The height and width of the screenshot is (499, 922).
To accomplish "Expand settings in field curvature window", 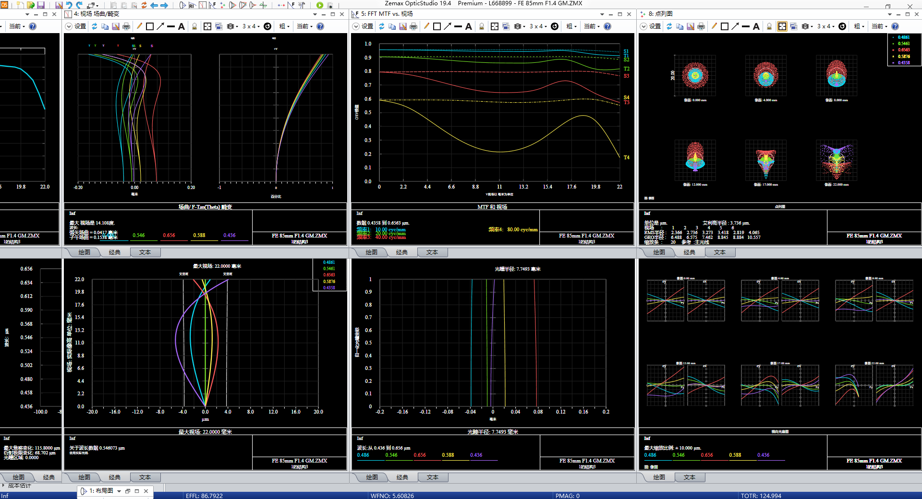I will coord(69,26).
